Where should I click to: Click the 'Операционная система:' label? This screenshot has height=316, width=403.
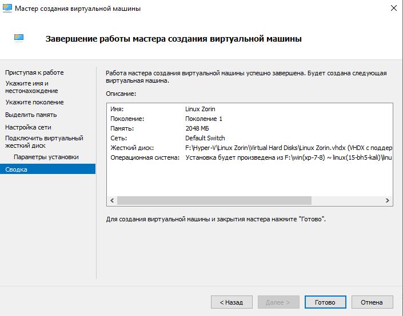pos(145,157)
